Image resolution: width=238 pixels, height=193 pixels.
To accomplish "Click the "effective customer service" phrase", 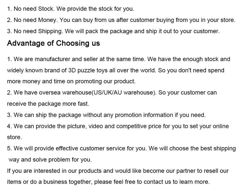I will 87,148.
